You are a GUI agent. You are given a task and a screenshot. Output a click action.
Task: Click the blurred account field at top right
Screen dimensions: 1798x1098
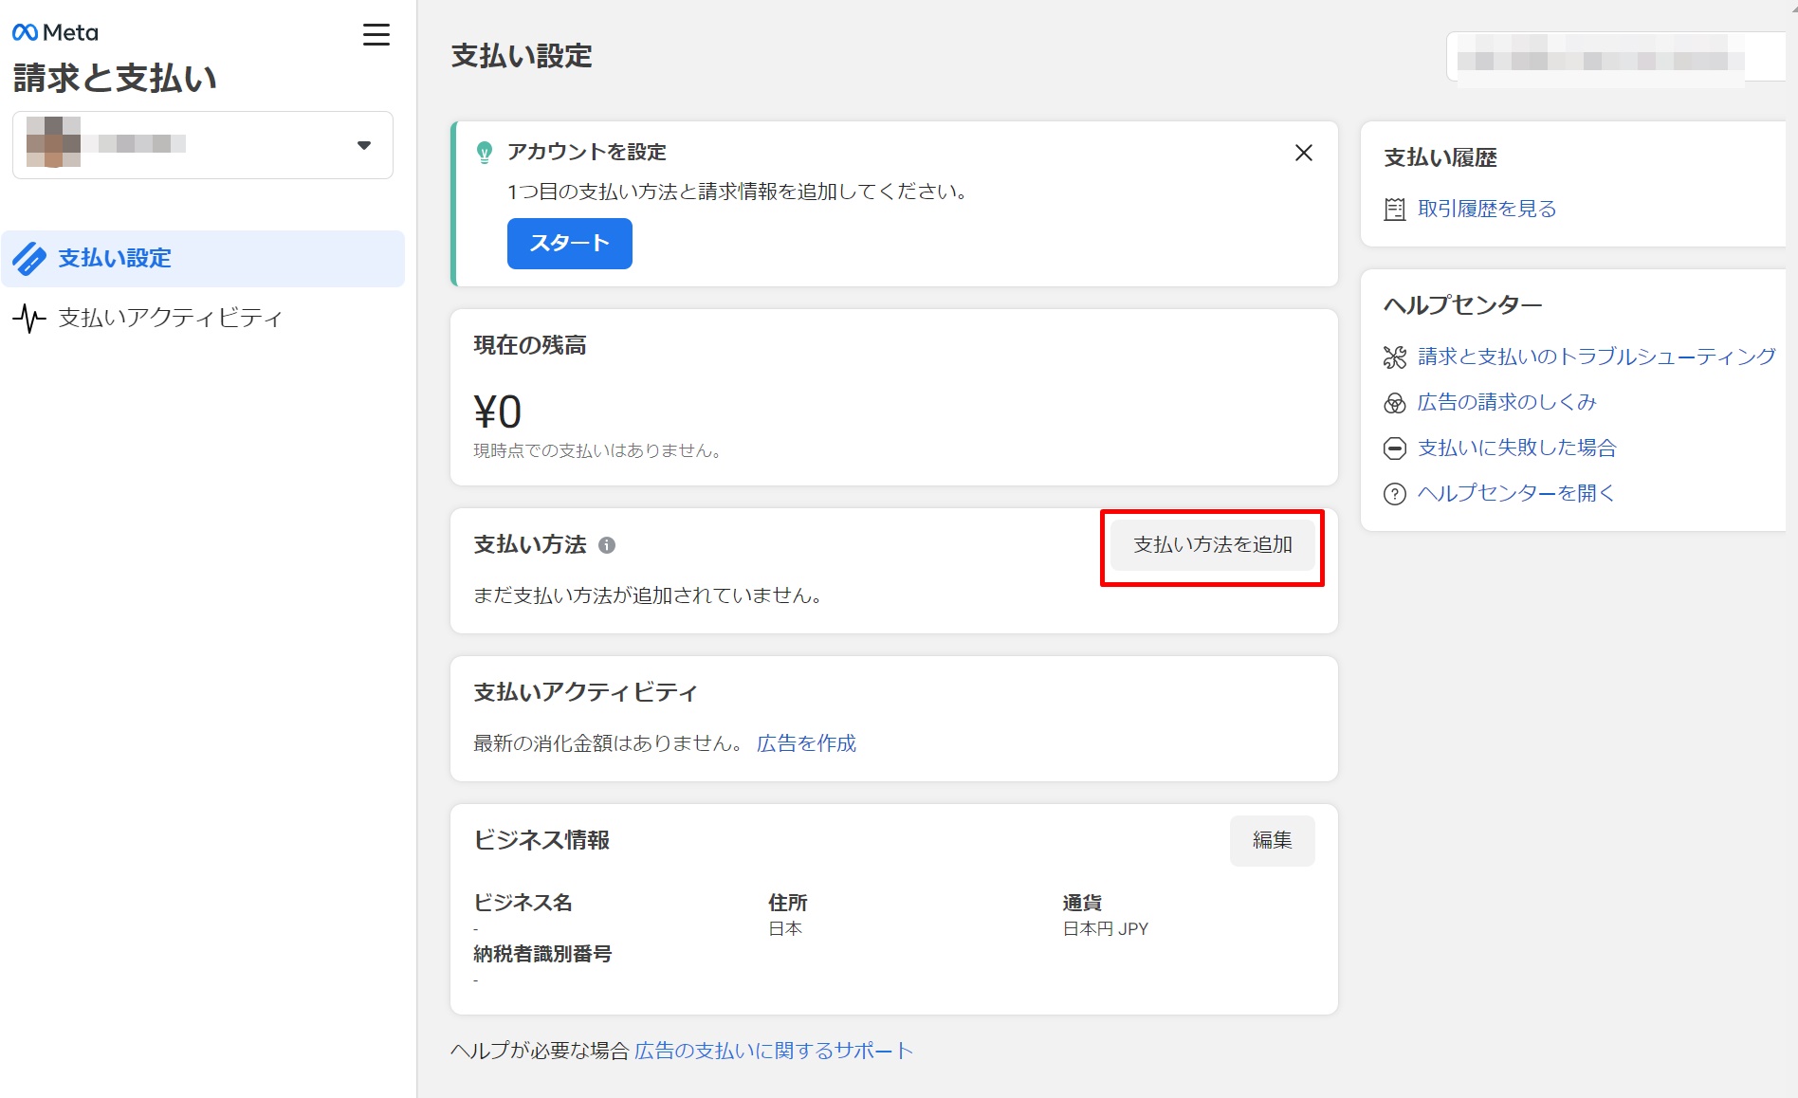point(1612,59)
